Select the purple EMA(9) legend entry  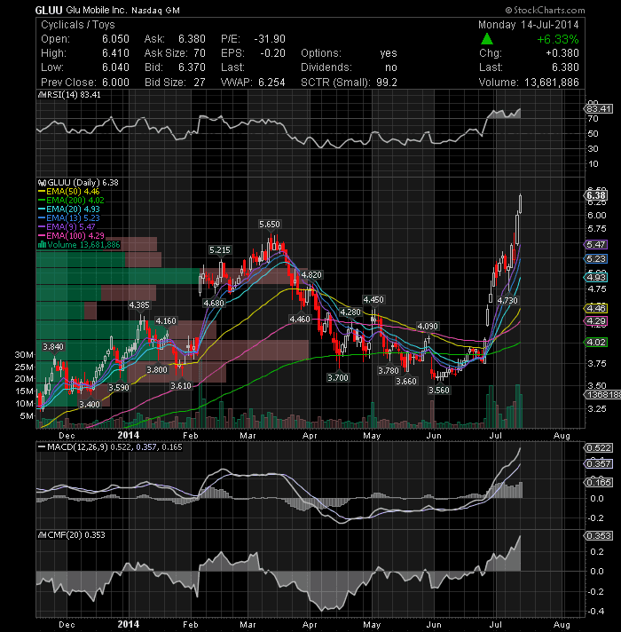[x=67, y=227]
